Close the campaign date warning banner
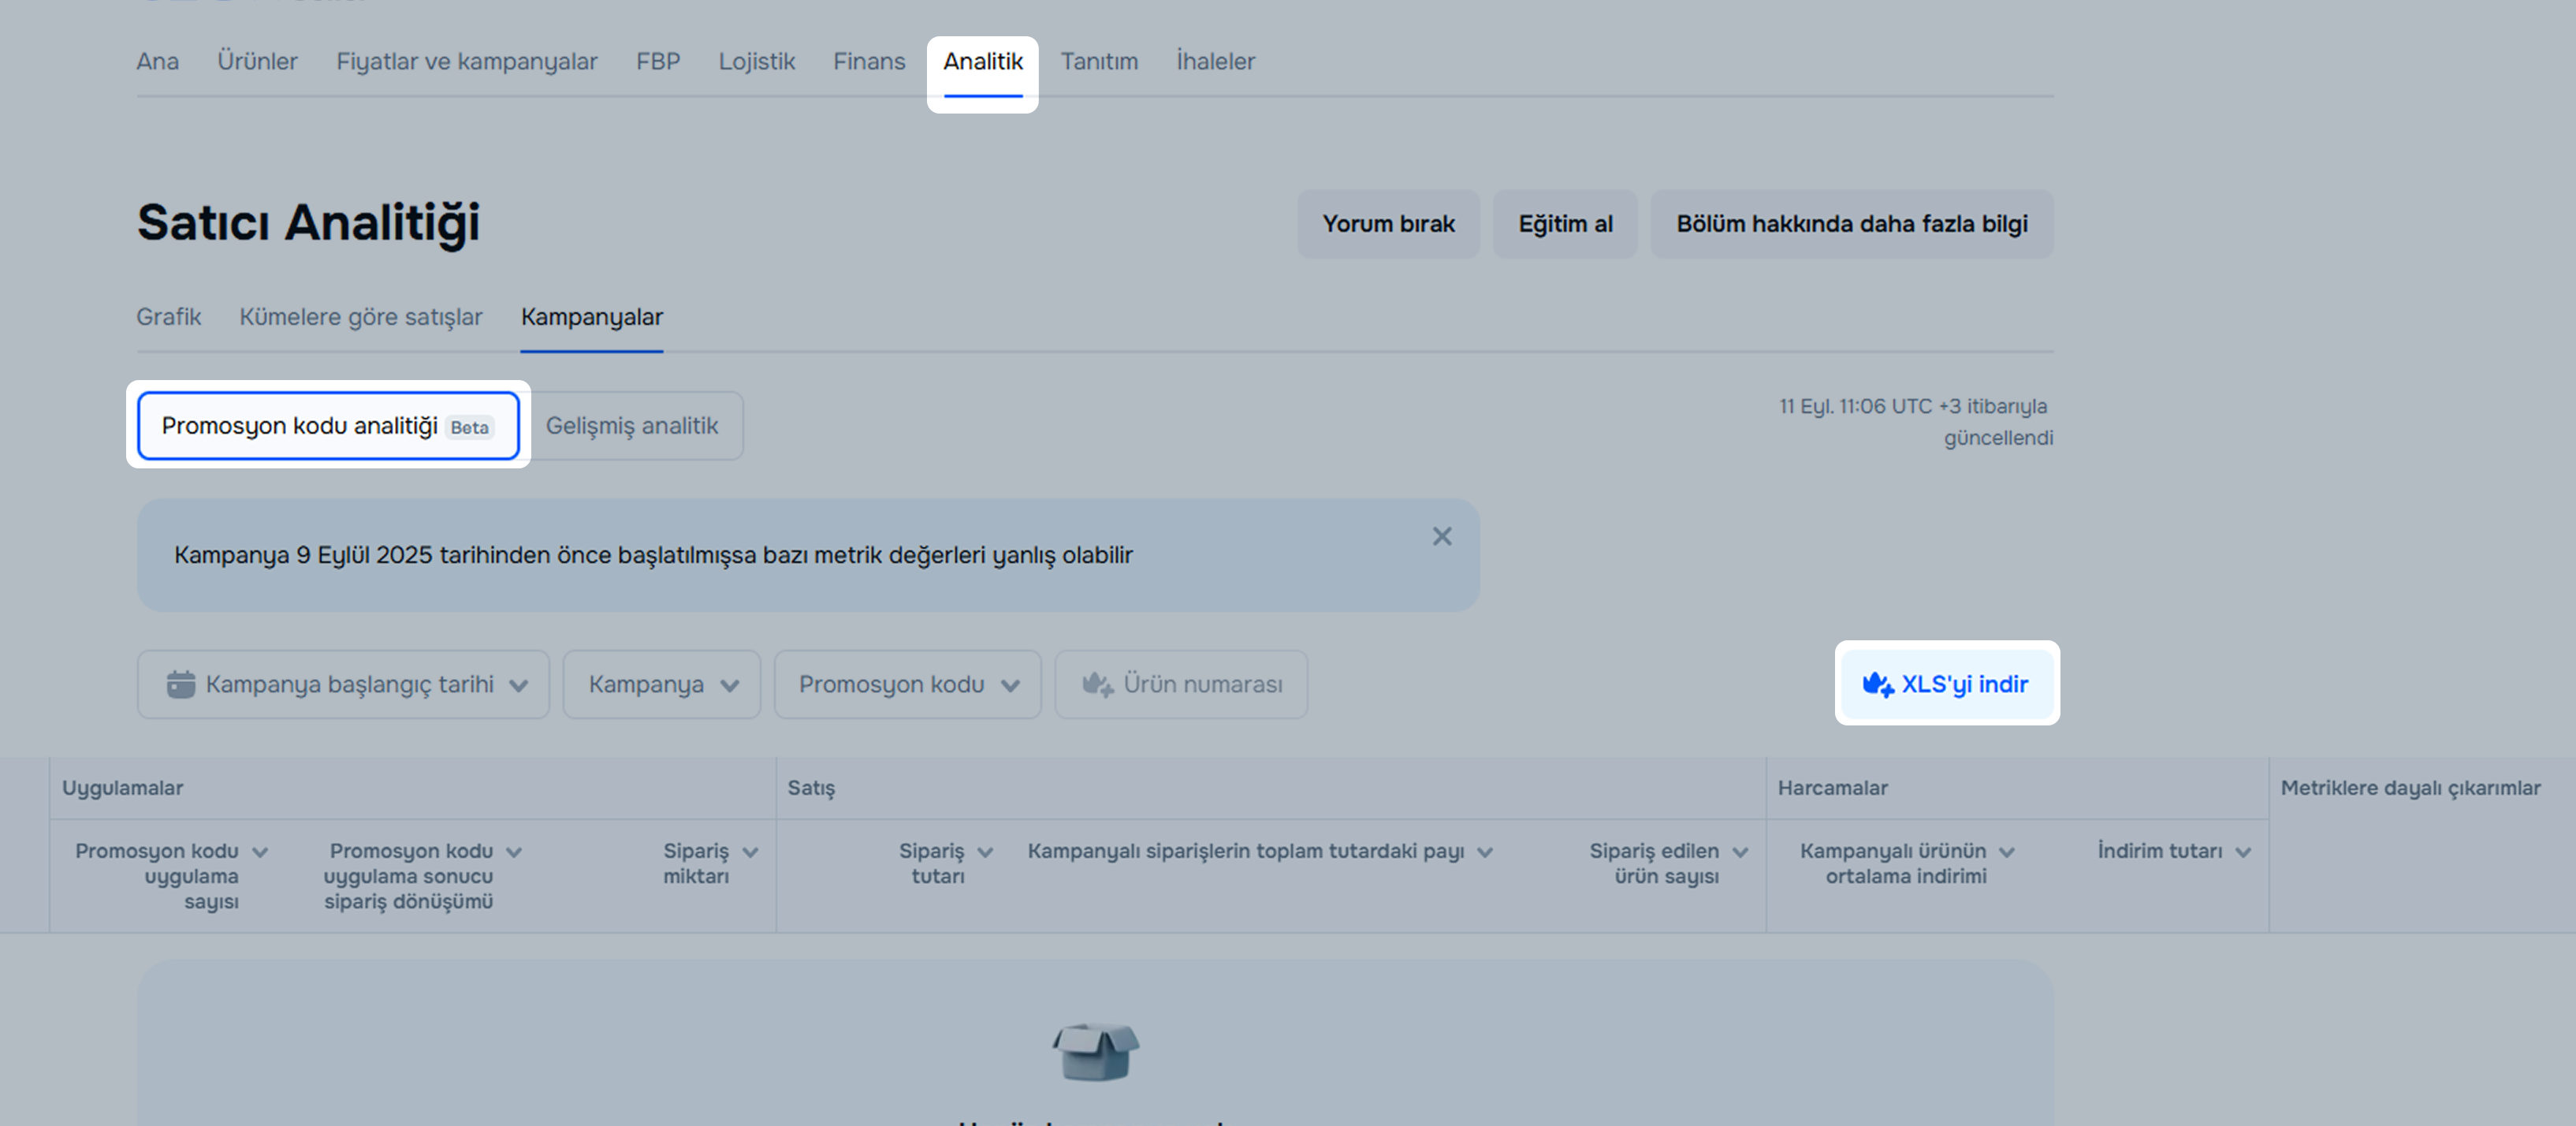Viewport: 2576px width, 1126px height. pos(1441,537)
